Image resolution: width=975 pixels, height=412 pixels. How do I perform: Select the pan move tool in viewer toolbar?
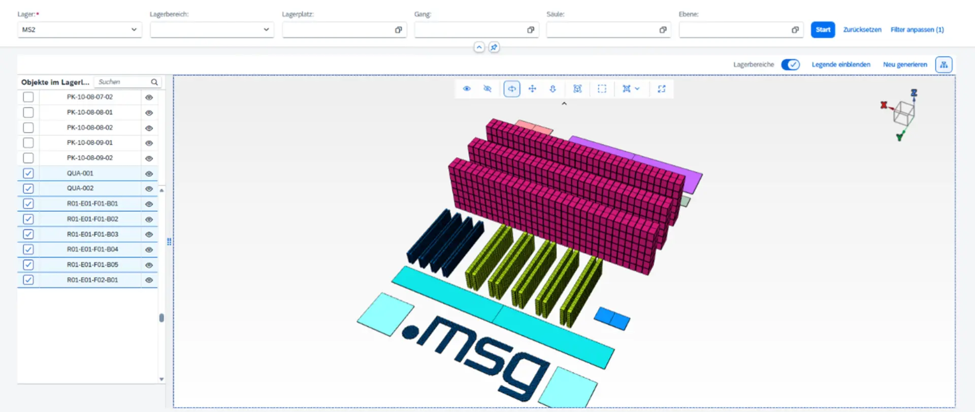pos(532,89)
